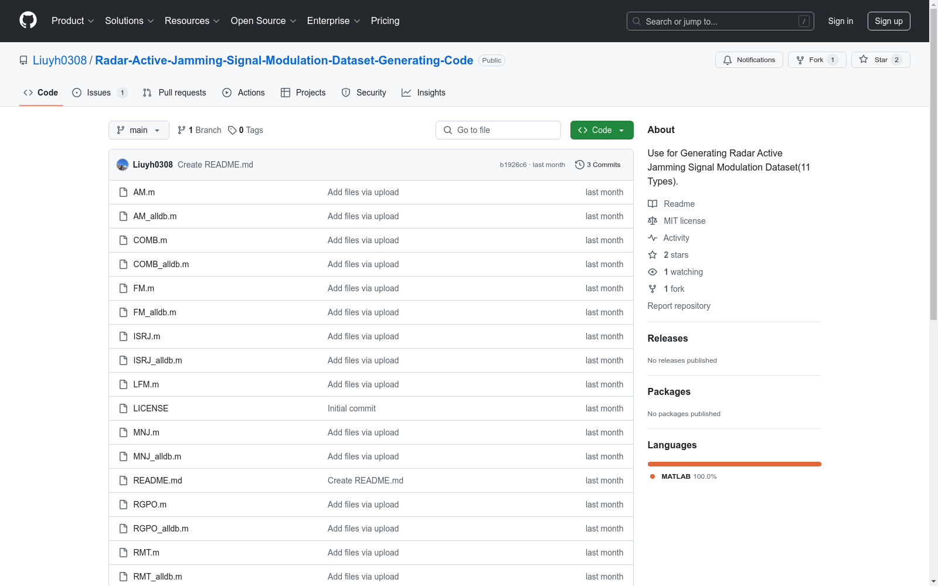
Task: Click the file icon for README.md
Action: [123, 481]
